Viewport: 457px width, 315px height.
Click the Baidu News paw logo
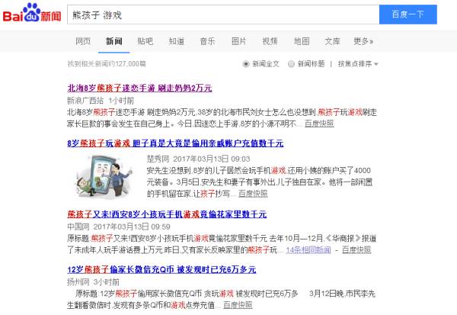32,13
